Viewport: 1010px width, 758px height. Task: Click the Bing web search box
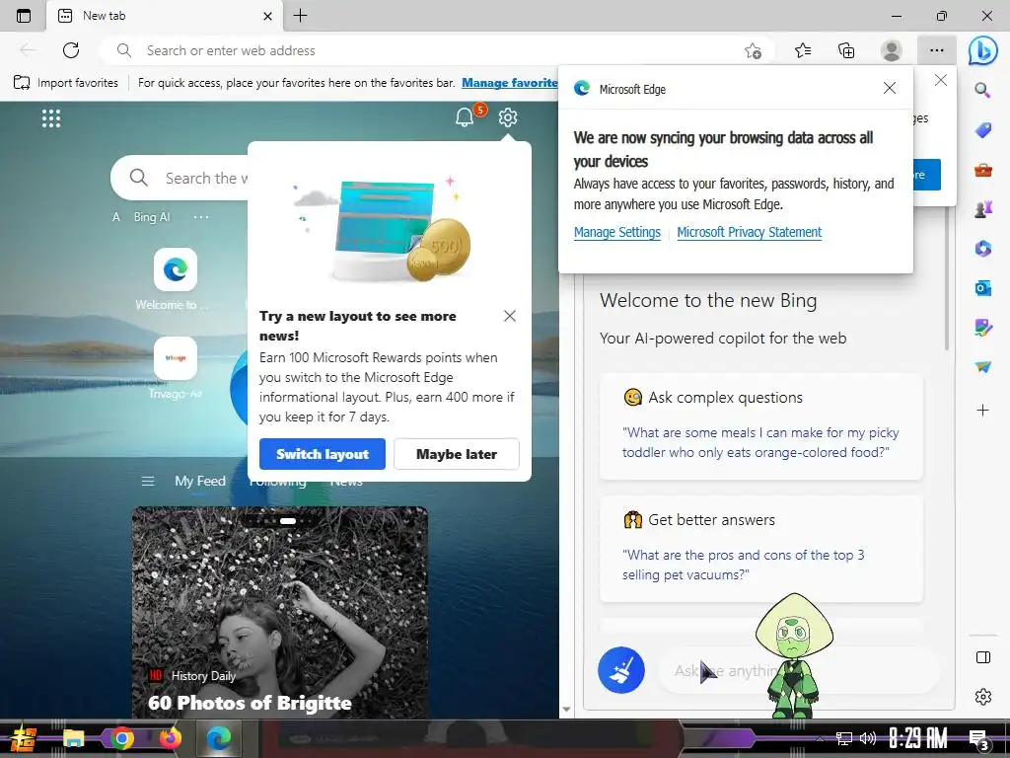coord(180,178)
